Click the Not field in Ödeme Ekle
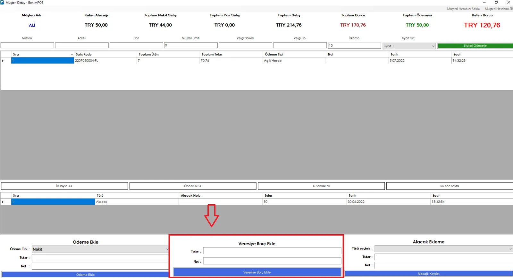Screen dimensions: 513x278 (100, 266)
